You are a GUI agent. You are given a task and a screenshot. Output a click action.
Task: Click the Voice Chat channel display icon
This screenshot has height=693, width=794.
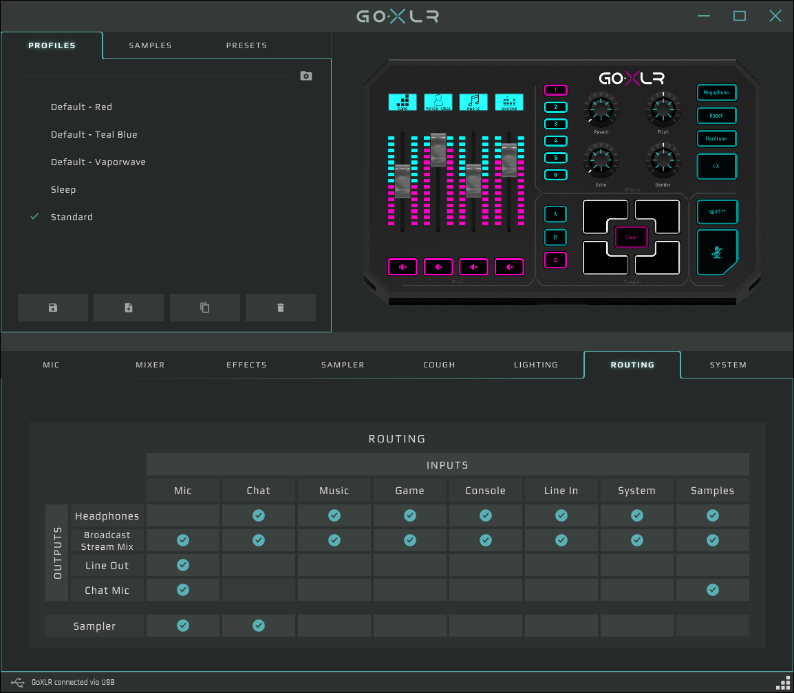click(438, 102)
